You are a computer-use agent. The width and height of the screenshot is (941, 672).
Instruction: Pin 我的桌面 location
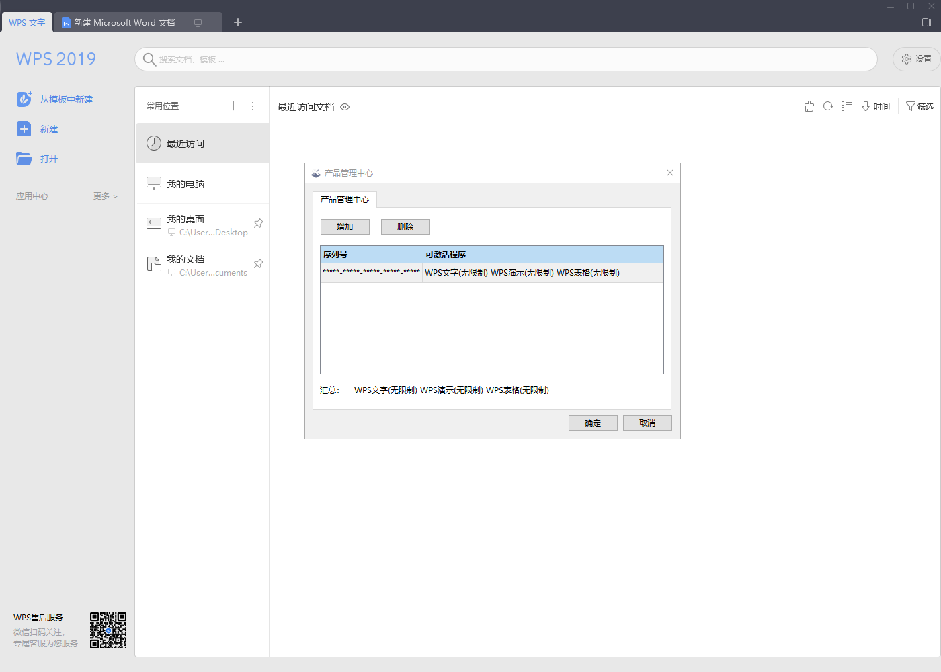point(258,223)
